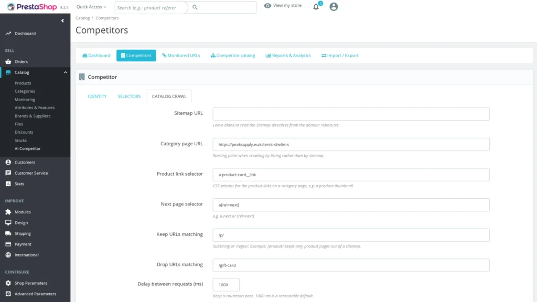
Task: Open the notifications bell
Action: coord(316,7)
